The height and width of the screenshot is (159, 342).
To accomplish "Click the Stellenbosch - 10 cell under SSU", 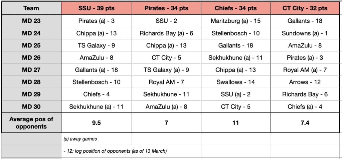I will tap(97, 82).
